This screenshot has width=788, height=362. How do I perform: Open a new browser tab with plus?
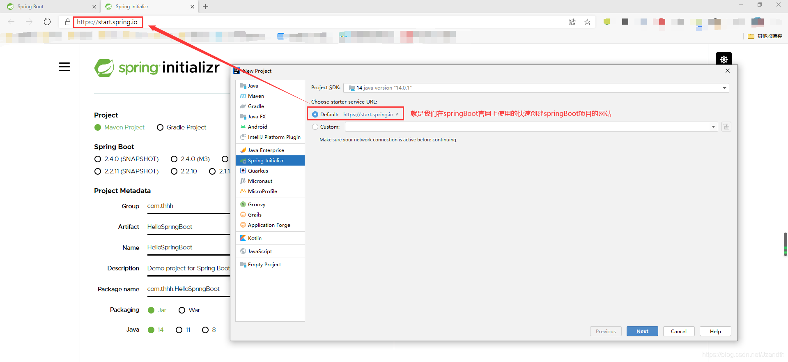[x=206, y=6]
